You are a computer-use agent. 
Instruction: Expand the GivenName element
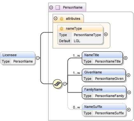click(128, 75)
